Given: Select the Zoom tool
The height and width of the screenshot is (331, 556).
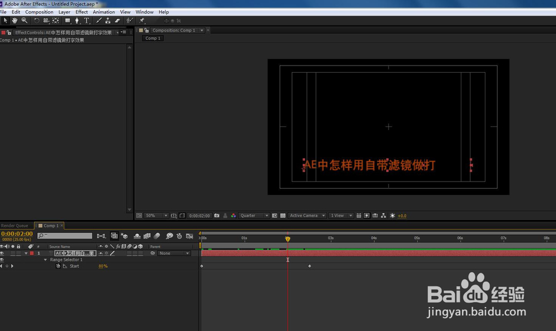Looking at the screenshot, I should (x=24, y=21).
